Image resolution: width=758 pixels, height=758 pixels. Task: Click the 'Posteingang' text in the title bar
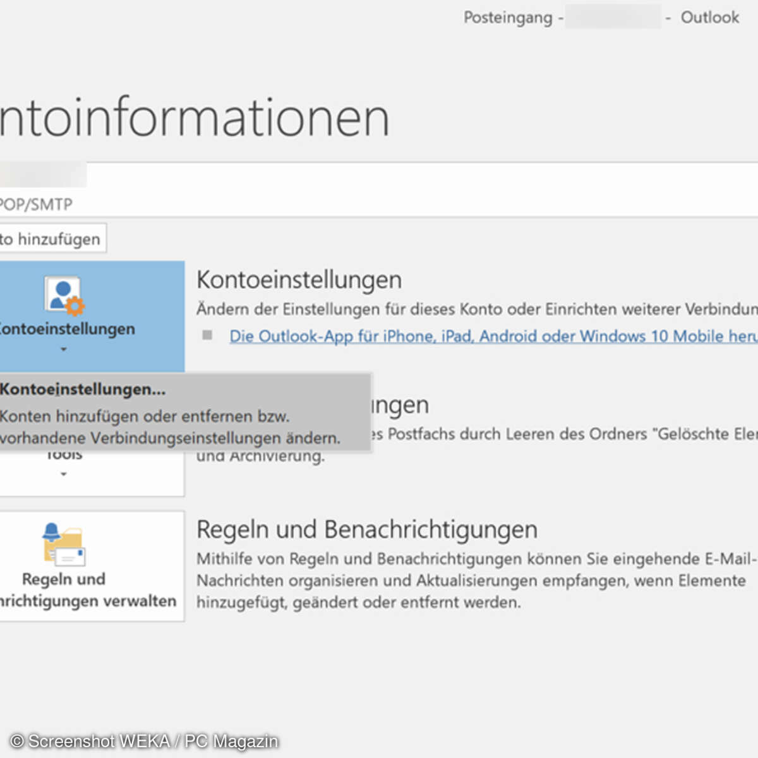(x=508, y=18)
